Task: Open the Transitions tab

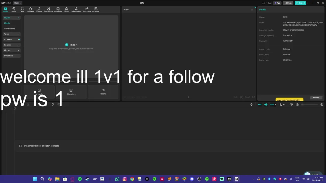Action: (48, 10)
